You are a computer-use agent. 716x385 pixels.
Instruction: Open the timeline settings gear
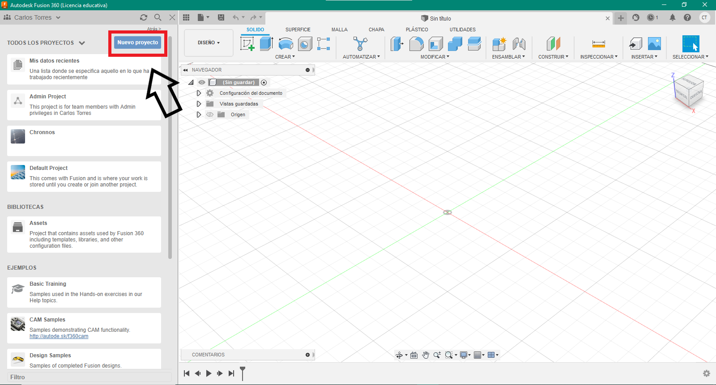tap(707, 373)
